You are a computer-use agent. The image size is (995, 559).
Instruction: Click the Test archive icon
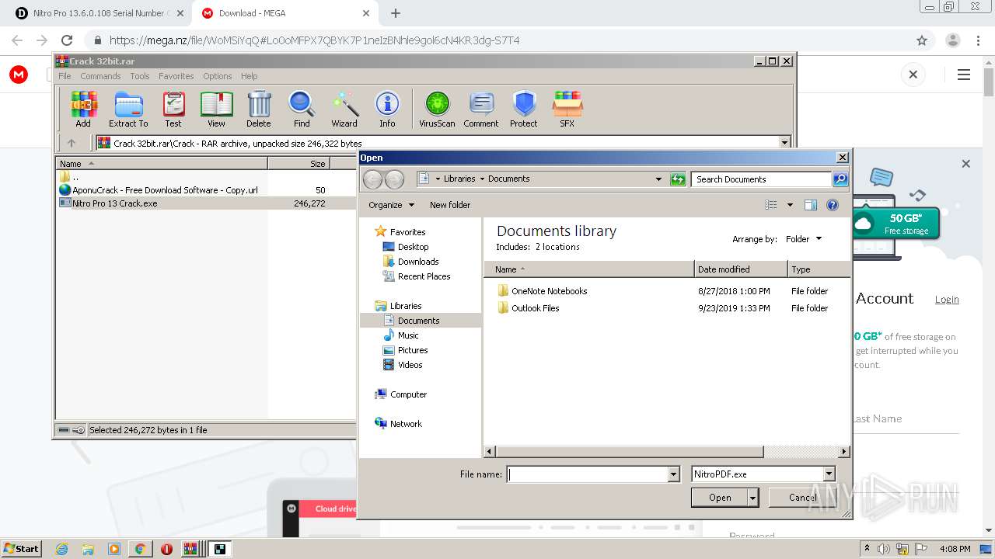(173, 109)
